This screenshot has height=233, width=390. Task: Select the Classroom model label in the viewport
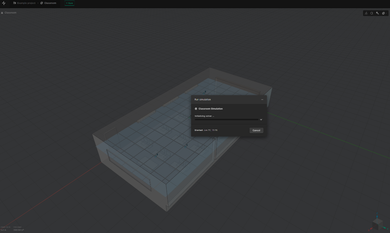10,13
